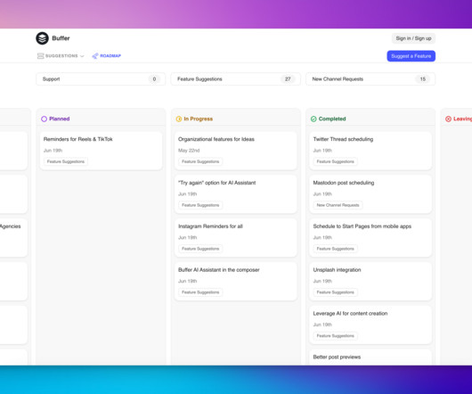Click the New Channel Requests count badge 15
472x394 pixels.
[423, 79]
